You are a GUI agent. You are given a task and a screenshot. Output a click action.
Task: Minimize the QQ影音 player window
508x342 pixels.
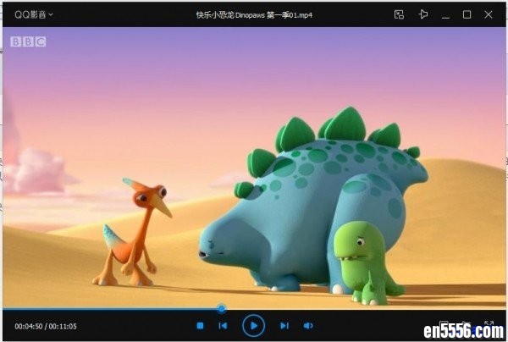[447, 14]
